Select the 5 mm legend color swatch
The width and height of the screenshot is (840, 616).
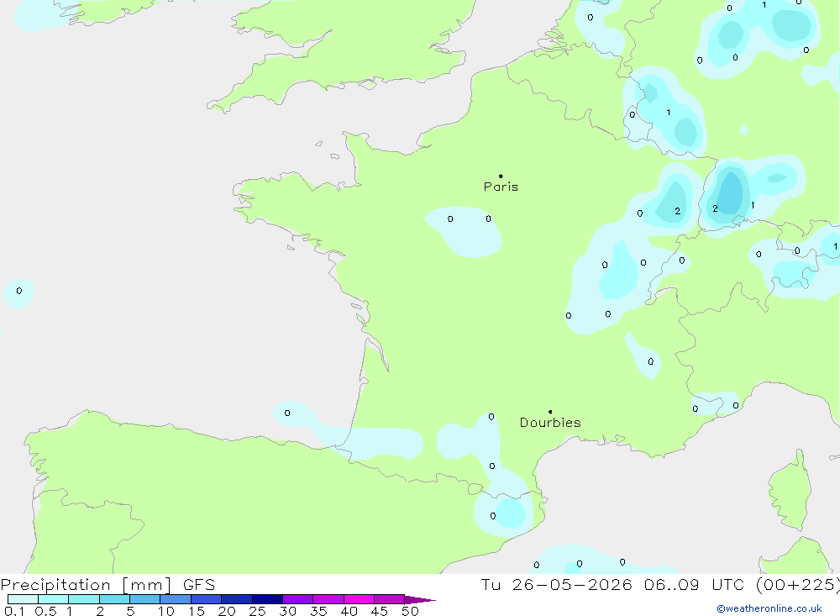point(144,599)
